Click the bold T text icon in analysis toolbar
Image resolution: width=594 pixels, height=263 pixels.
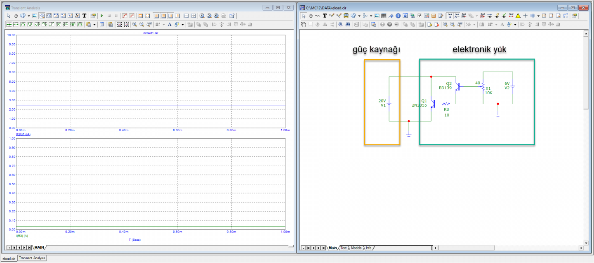[85, 16]
